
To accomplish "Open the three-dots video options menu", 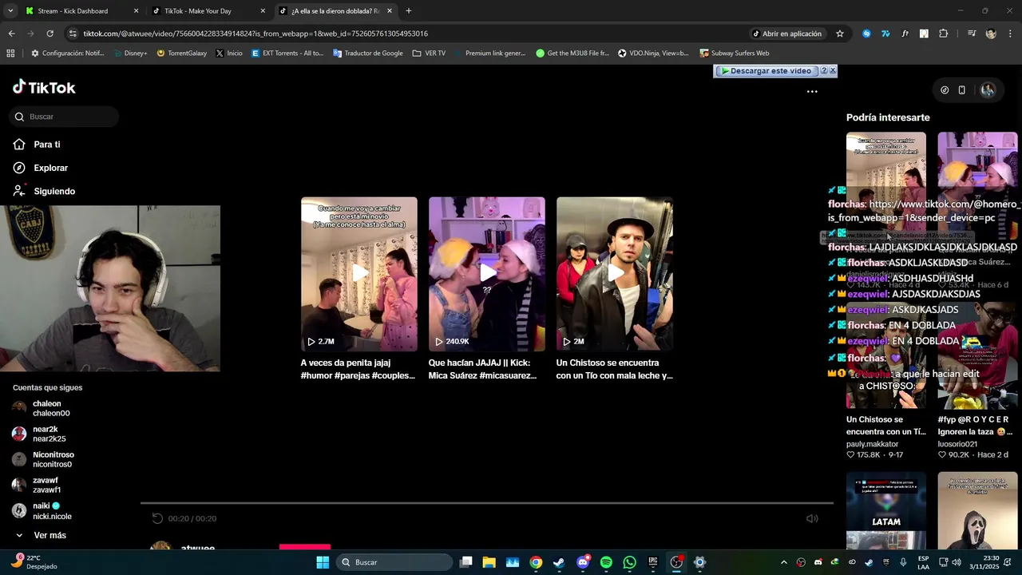I will [x=812, y=91].
